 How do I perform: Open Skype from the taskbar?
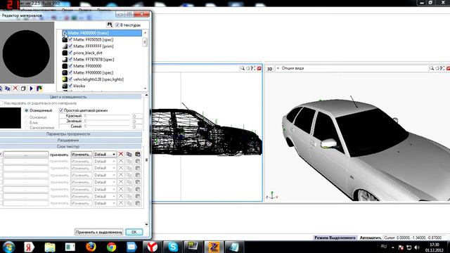pyautogui.click(x=173, y=247)
